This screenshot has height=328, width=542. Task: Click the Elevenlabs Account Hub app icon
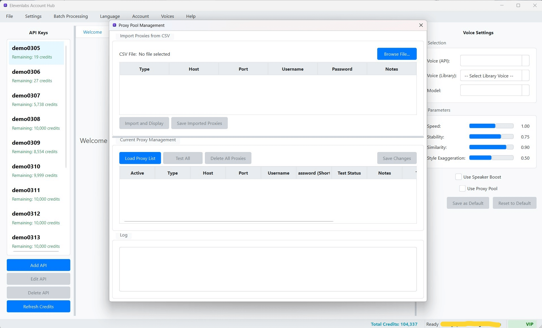[x=5, y=5]
